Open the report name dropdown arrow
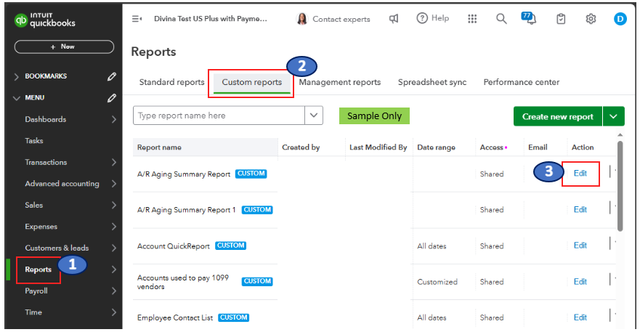 [314, 115]
